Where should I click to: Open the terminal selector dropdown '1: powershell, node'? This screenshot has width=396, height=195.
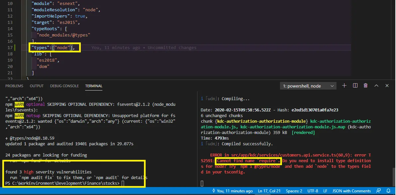308,86
